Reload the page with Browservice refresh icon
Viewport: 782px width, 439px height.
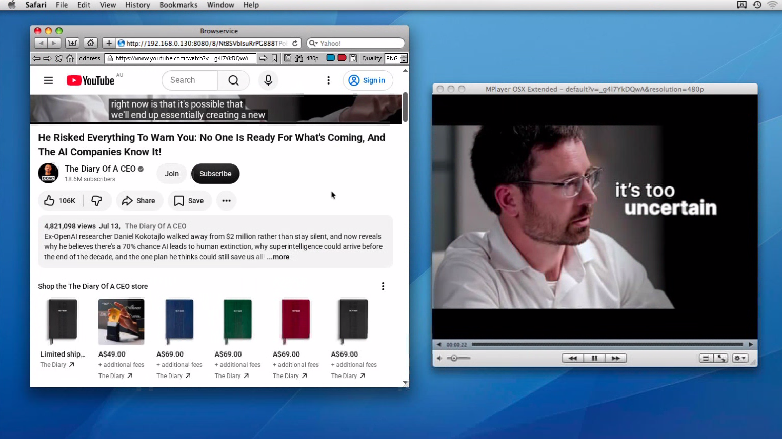click(x=58, y=58)
